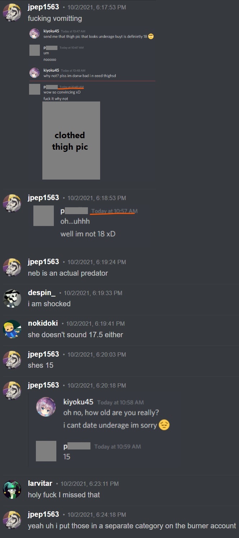Open despin_'s profile avatar
The image size is (239, 538).
[11, 298]
